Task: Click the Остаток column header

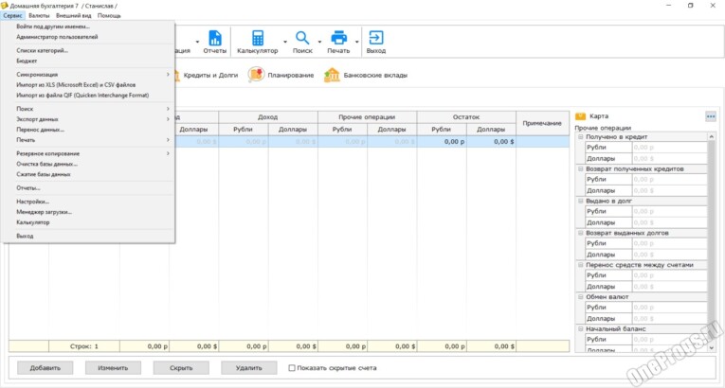Action: pos(466,117)
